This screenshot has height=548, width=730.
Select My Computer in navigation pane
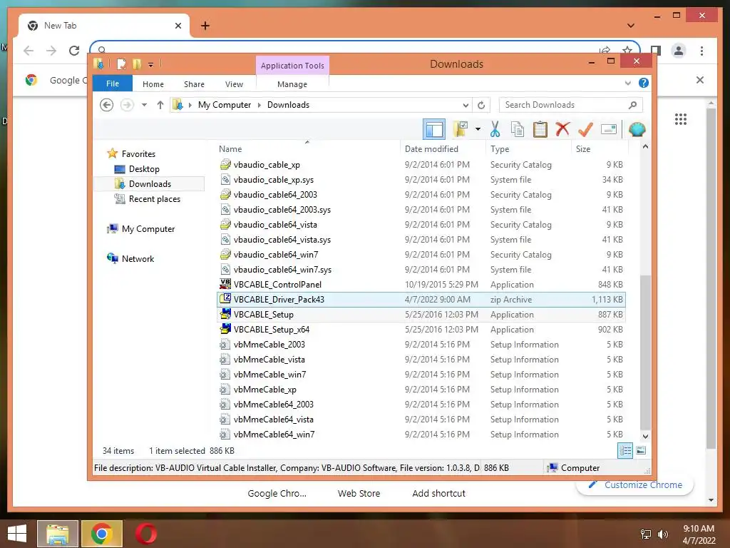click(148, 229)
